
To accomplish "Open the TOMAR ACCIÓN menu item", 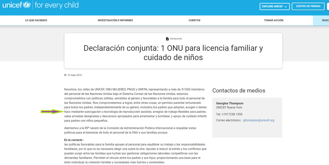I will click(273, 20).
